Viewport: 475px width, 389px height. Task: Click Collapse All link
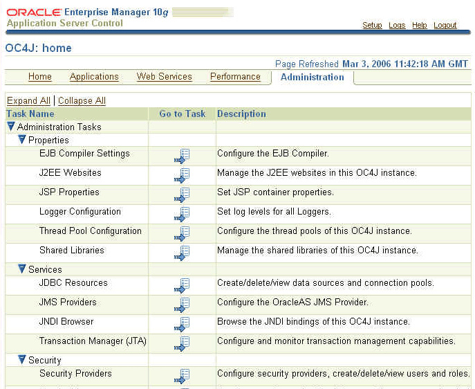[x=82, y=100]
